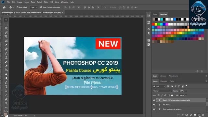Add a layer style with fx icon

pyautogui.click(x=183, y=115)
